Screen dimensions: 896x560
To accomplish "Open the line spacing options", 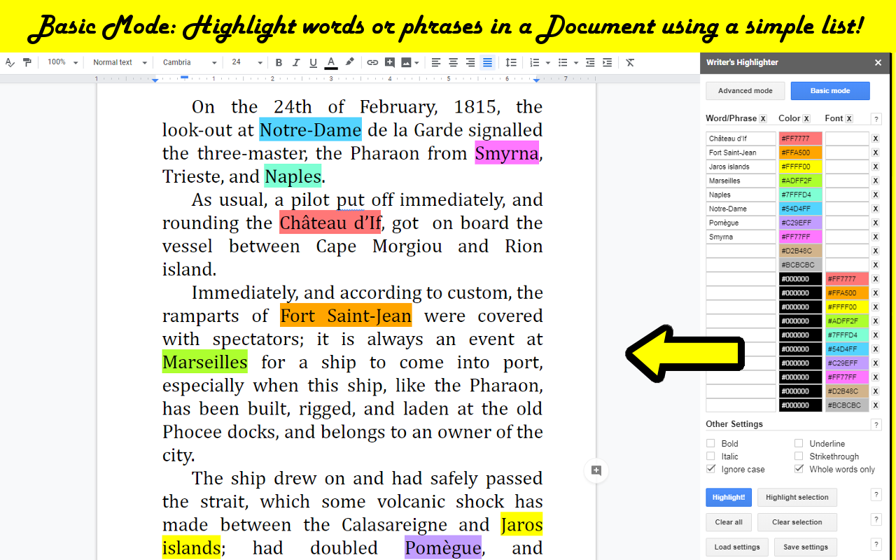I will 511,62.
